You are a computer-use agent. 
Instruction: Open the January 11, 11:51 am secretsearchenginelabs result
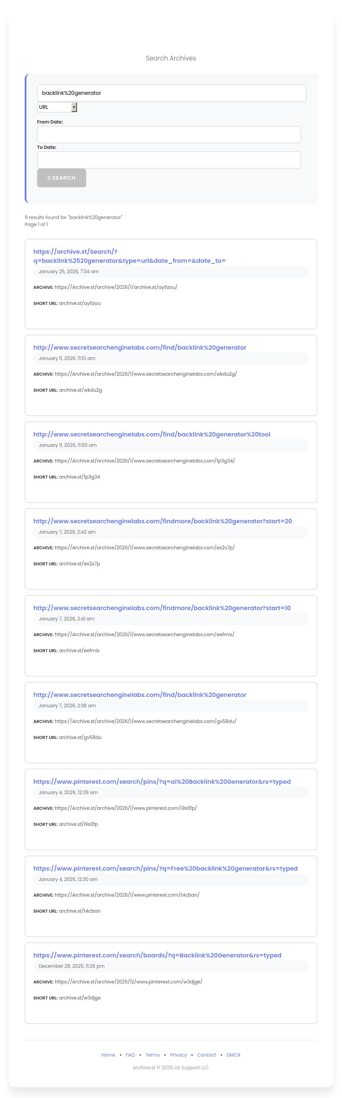click(x=140, y=347)
